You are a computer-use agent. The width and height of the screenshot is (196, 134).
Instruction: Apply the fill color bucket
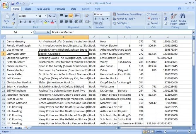pos(46,22)
